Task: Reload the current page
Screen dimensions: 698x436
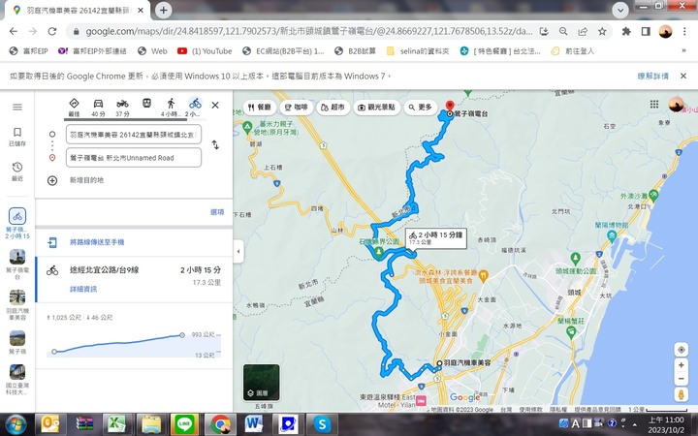Action: coord(52,31)
